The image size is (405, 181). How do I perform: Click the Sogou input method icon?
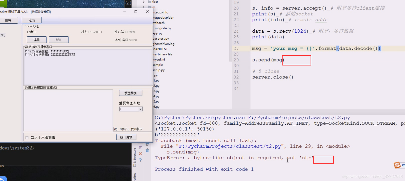click(x=397, y=165)
